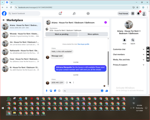The width and height of the screenshot is (150, 120).
Task: Click the Facebook logo
Action: tap(4, 13)
